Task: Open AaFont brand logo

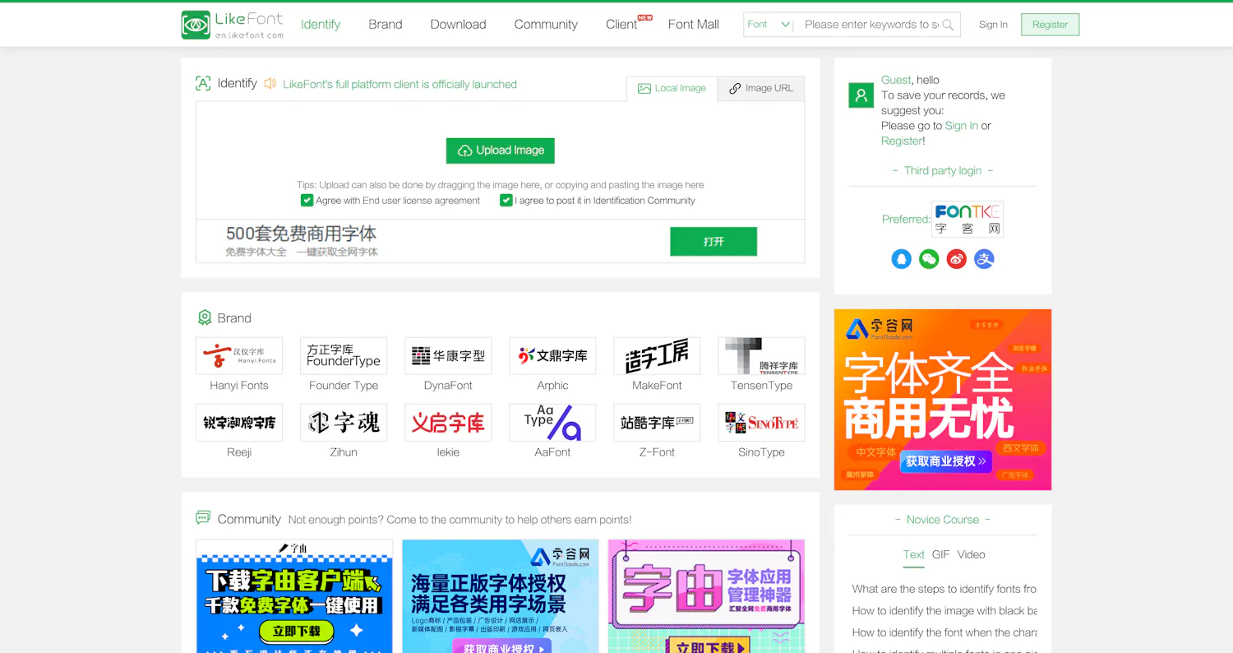Action: [x=552, y=423]
